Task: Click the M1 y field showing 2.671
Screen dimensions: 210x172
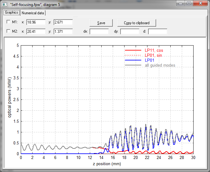Action: point(63,22)
